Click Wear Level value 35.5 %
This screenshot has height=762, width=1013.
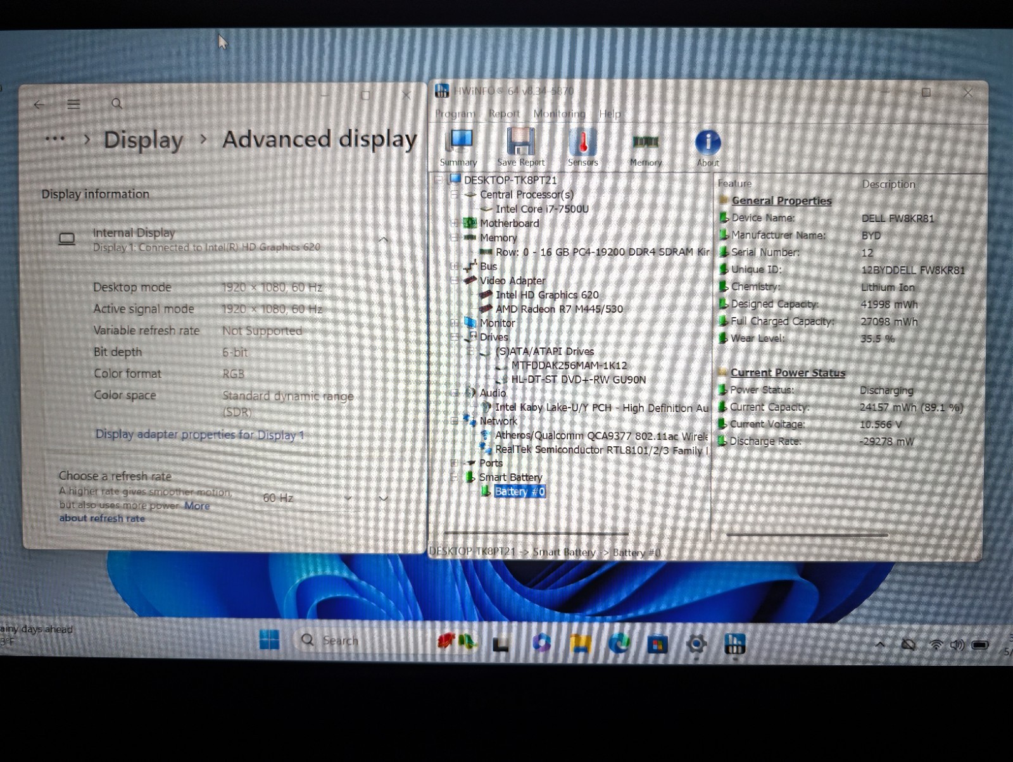point(878,339)
